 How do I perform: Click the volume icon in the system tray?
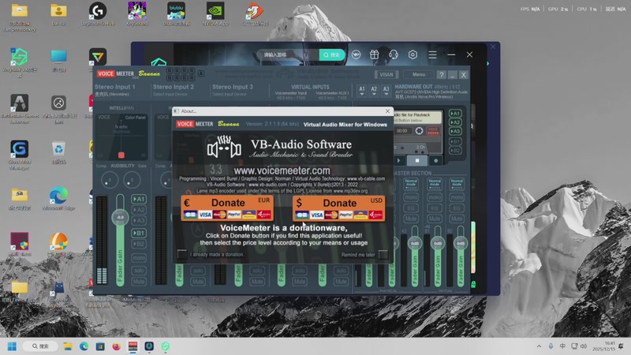584,346
